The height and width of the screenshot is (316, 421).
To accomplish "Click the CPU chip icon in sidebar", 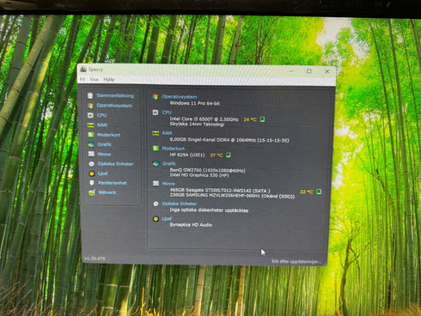I will tap(90, 115).
